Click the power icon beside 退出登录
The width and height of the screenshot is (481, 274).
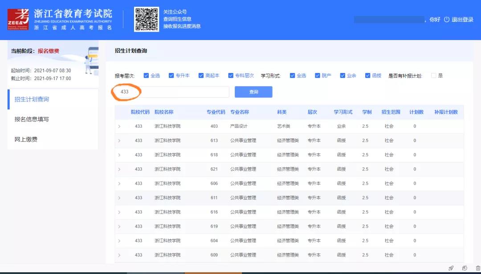pyautogui.click(x=447, y=19)
